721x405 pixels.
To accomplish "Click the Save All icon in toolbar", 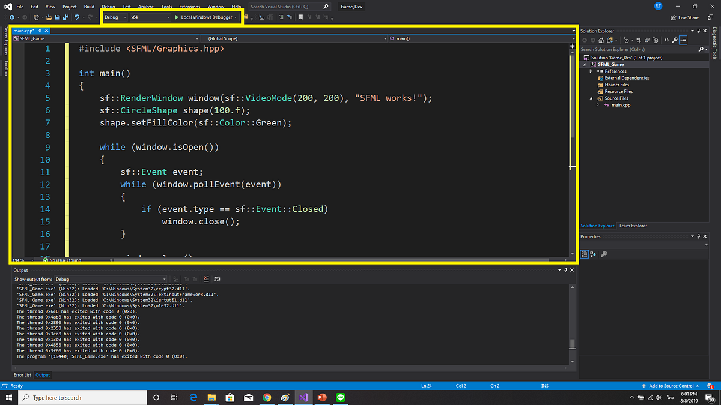I will (x=65, y=17).
